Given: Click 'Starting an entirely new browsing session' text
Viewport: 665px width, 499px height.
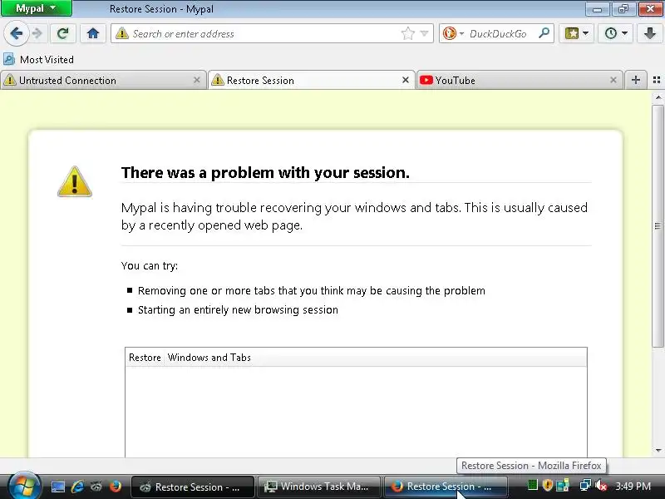Looking at the screenshot, I should tap(238, 309).
